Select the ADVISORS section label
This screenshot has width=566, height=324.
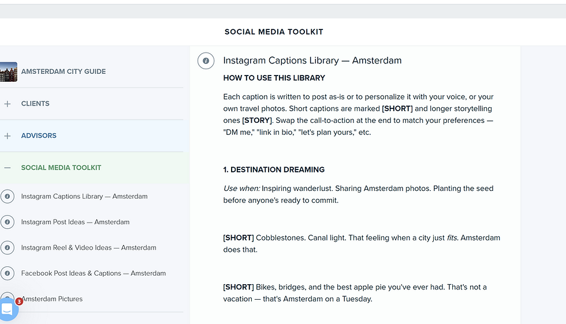point(39,135)
